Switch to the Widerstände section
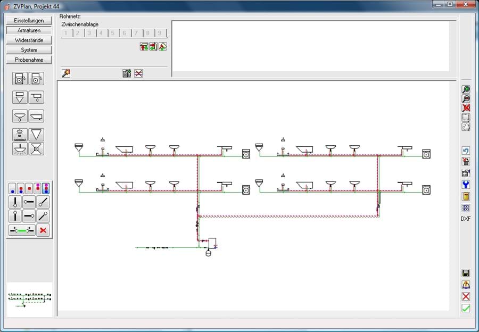 coord(29,40)
